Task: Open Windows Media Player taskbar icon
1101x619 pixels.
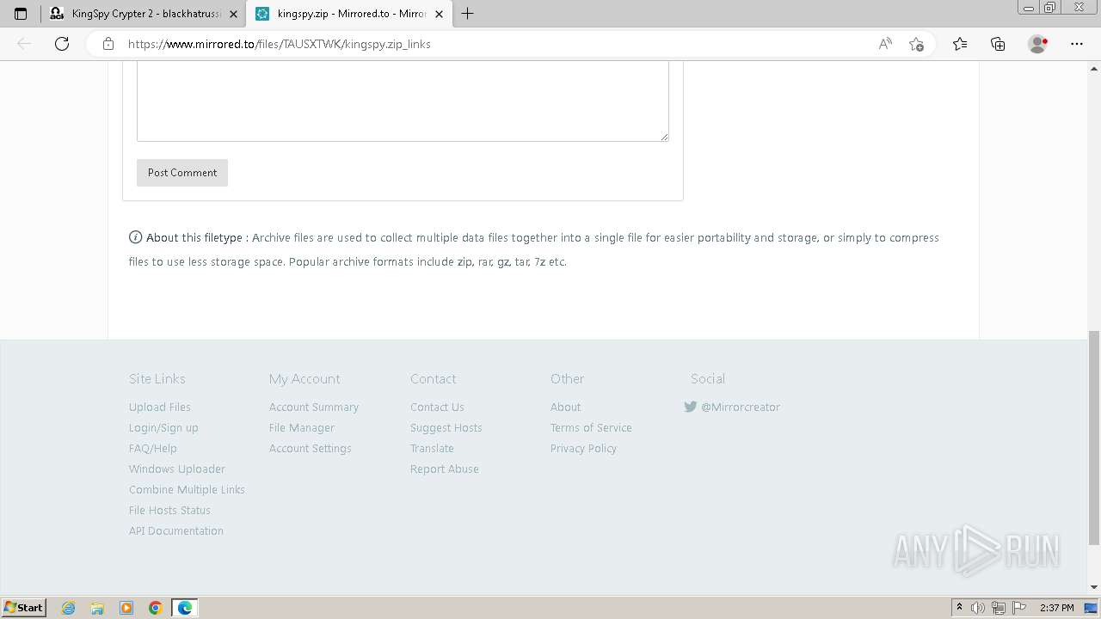Action: 126,608
